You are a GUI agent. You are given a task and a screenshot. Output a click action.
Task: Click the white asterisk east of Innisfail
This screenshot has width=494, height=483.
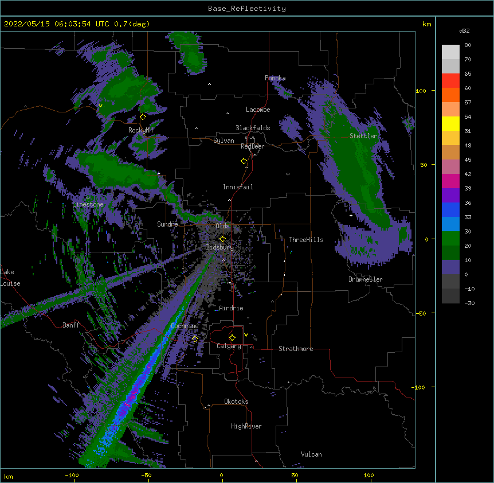288,174
